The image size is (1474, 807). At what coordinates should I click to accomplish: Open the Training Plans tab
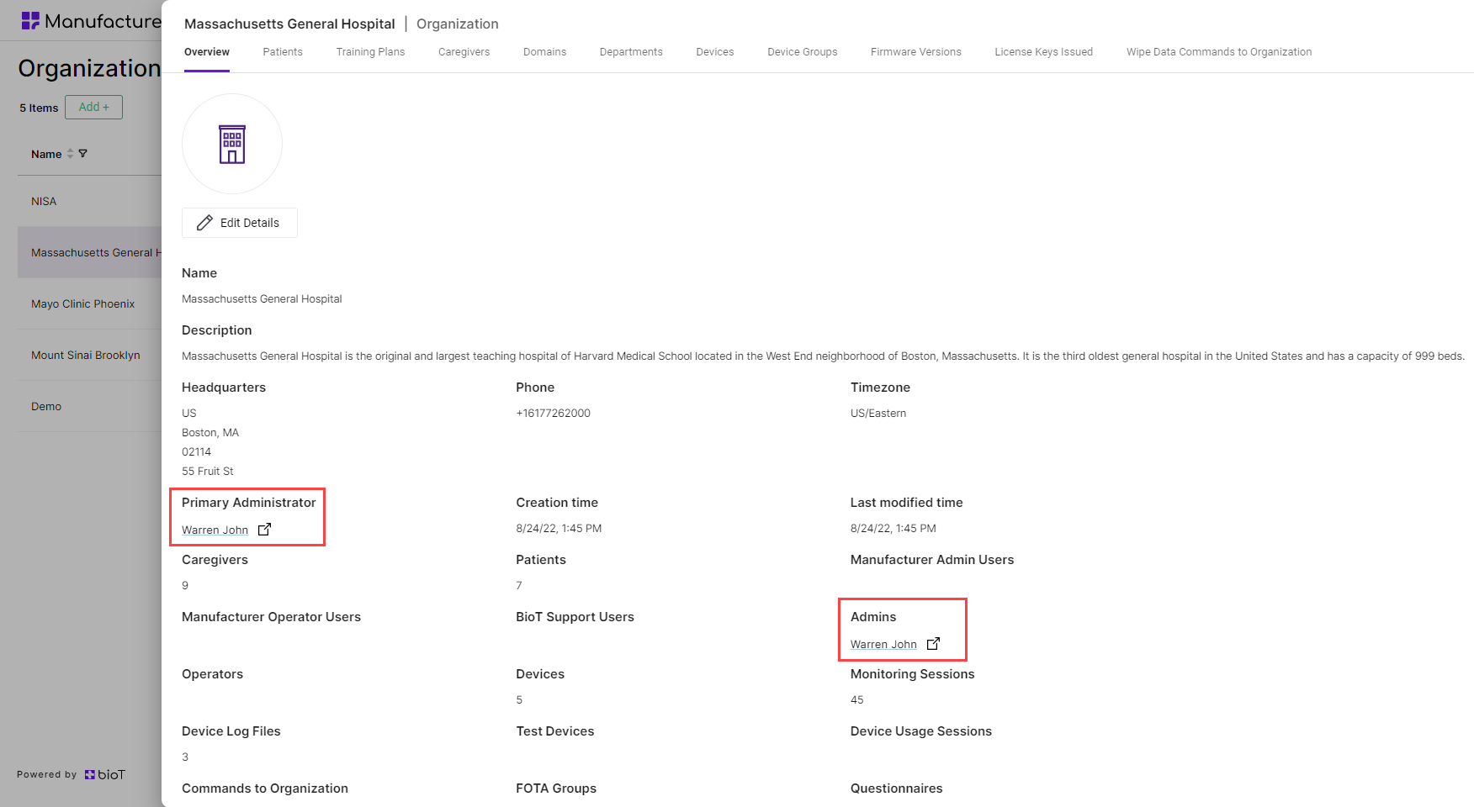pyautogui.click(x=370, y=52)
